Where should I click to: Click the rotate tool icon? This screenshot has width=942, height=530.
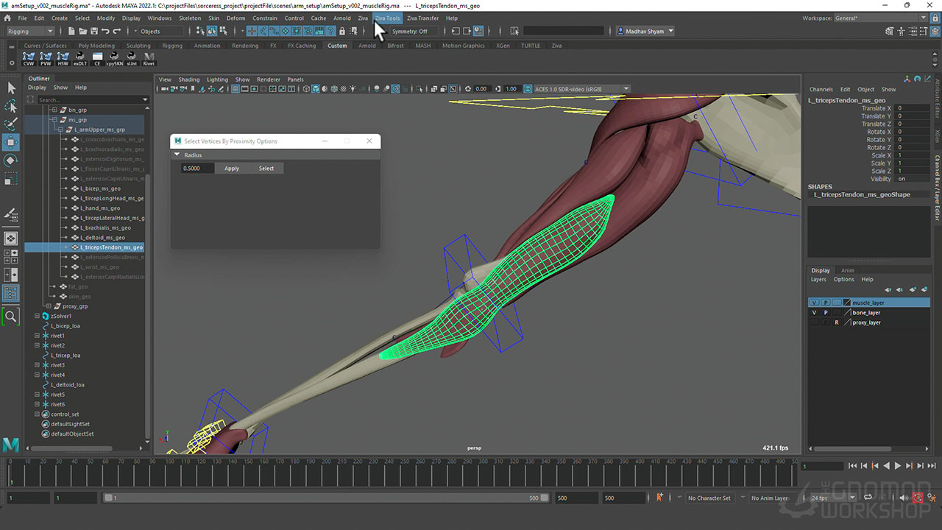click(x=11, y=160)
